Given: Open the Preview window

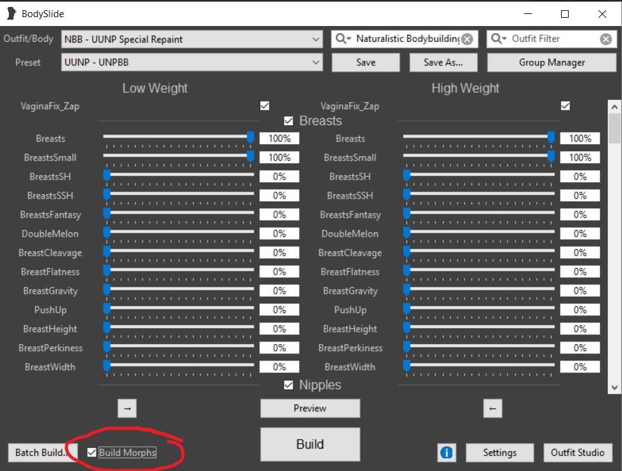Looking at the screenshot, I should pyautogui.click(x=310, y=408).
